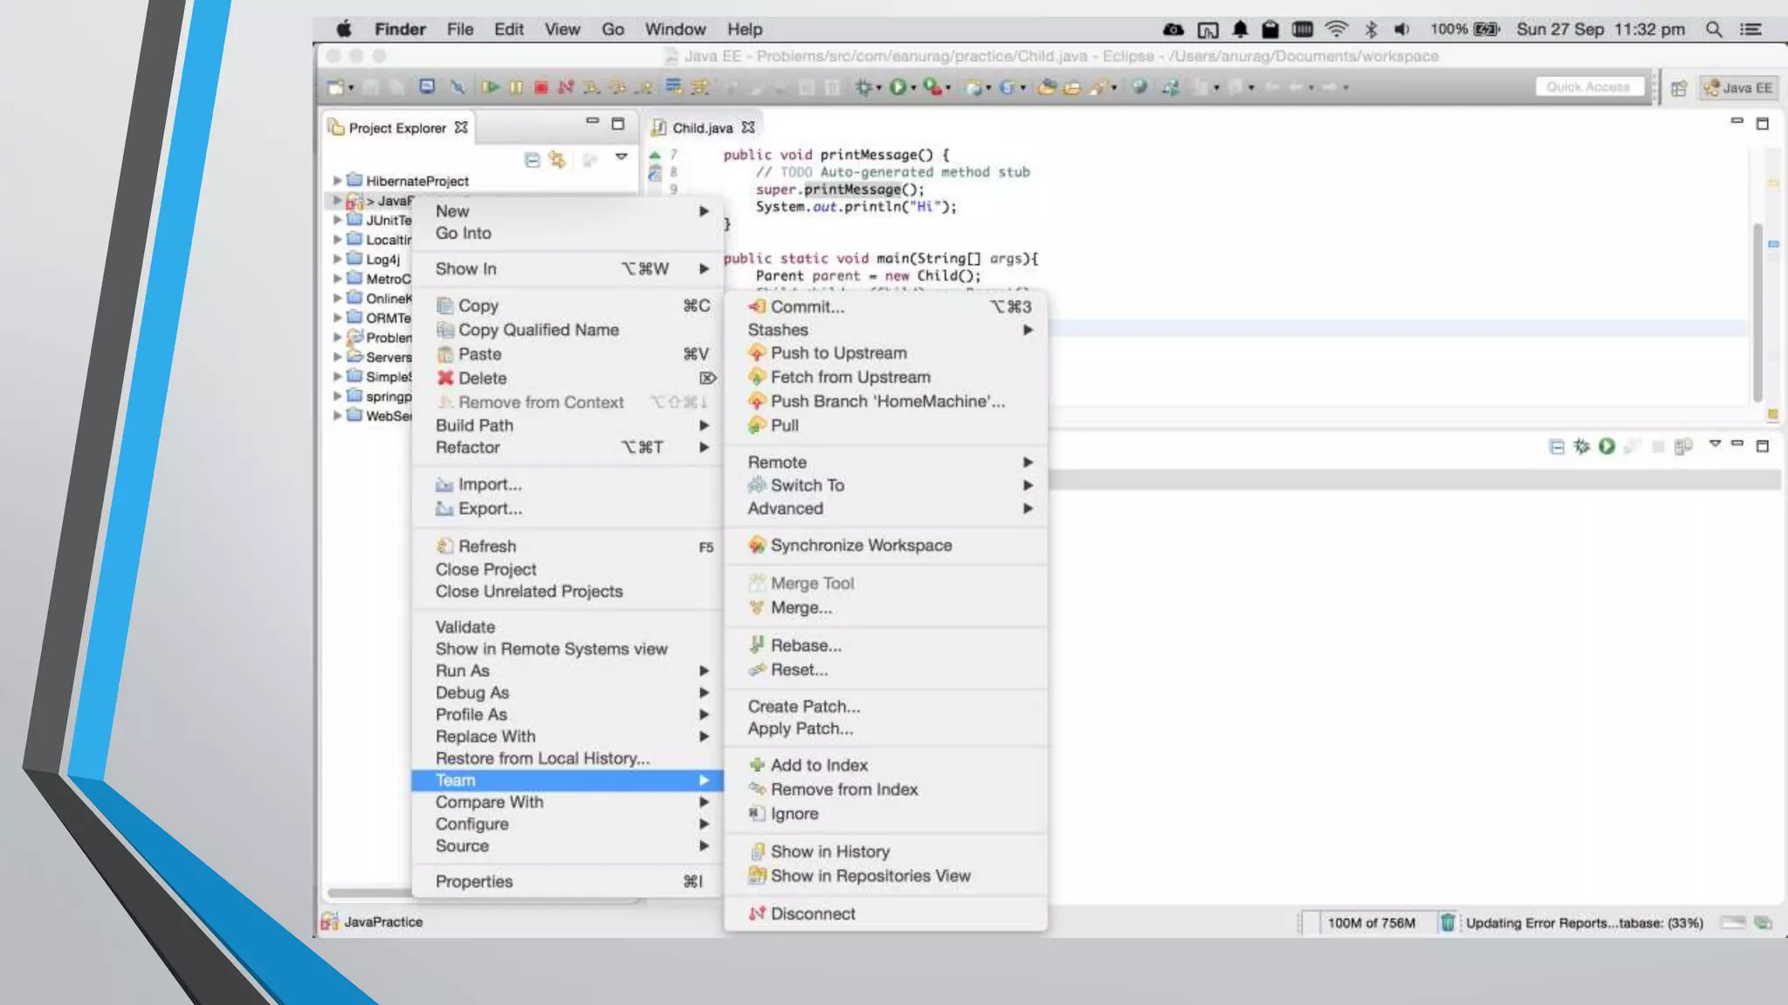Click the green Run toolbar button
The height and width of the screenshot is (1005, 1788).
point(897,87)
